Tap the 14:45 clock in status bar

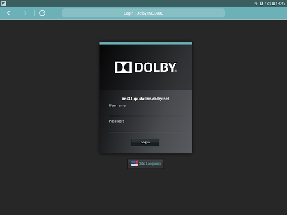point(280,3)
